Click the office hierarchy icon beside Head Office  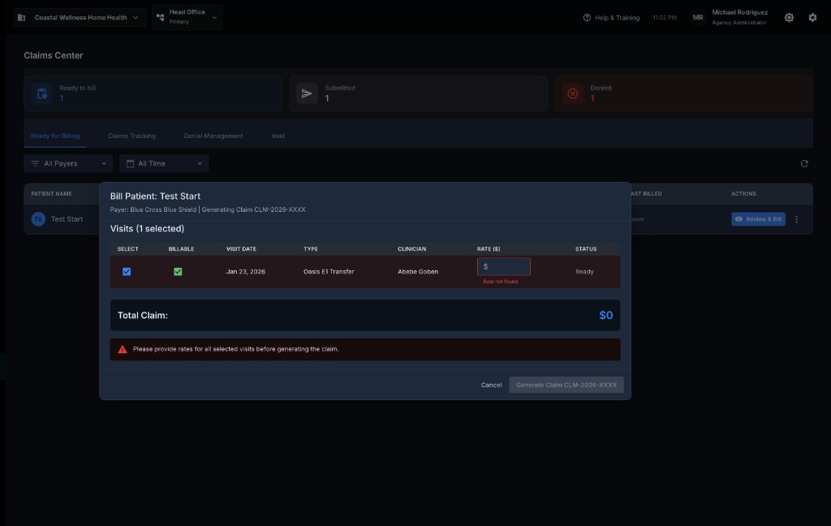pos(160,18)
